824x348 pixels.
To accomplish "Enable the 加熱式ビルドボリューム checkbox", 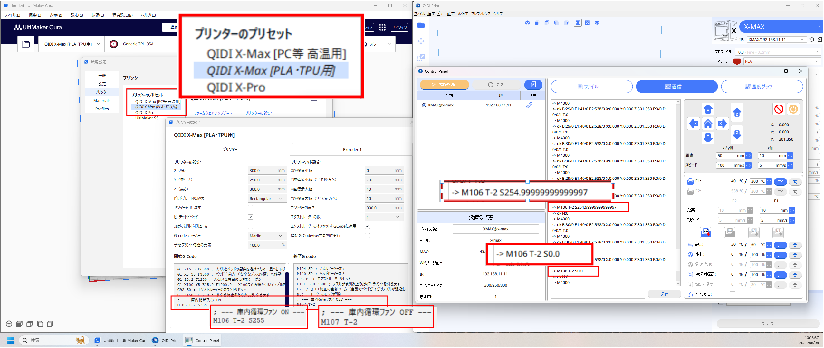I will tap(251, 226).
